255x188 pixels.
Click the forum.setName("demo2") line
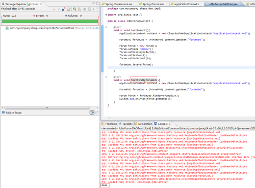pyautogui.click(x=136, y=49)
